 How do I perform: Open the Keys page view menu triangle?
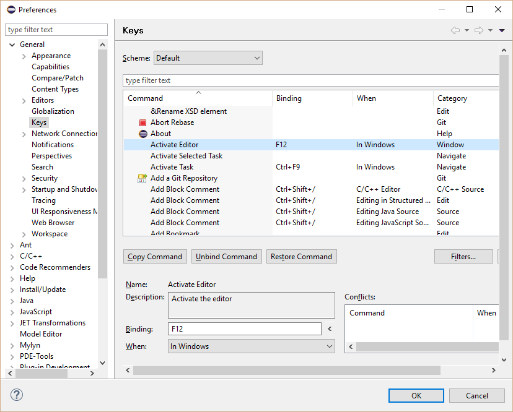pos(502,30)
